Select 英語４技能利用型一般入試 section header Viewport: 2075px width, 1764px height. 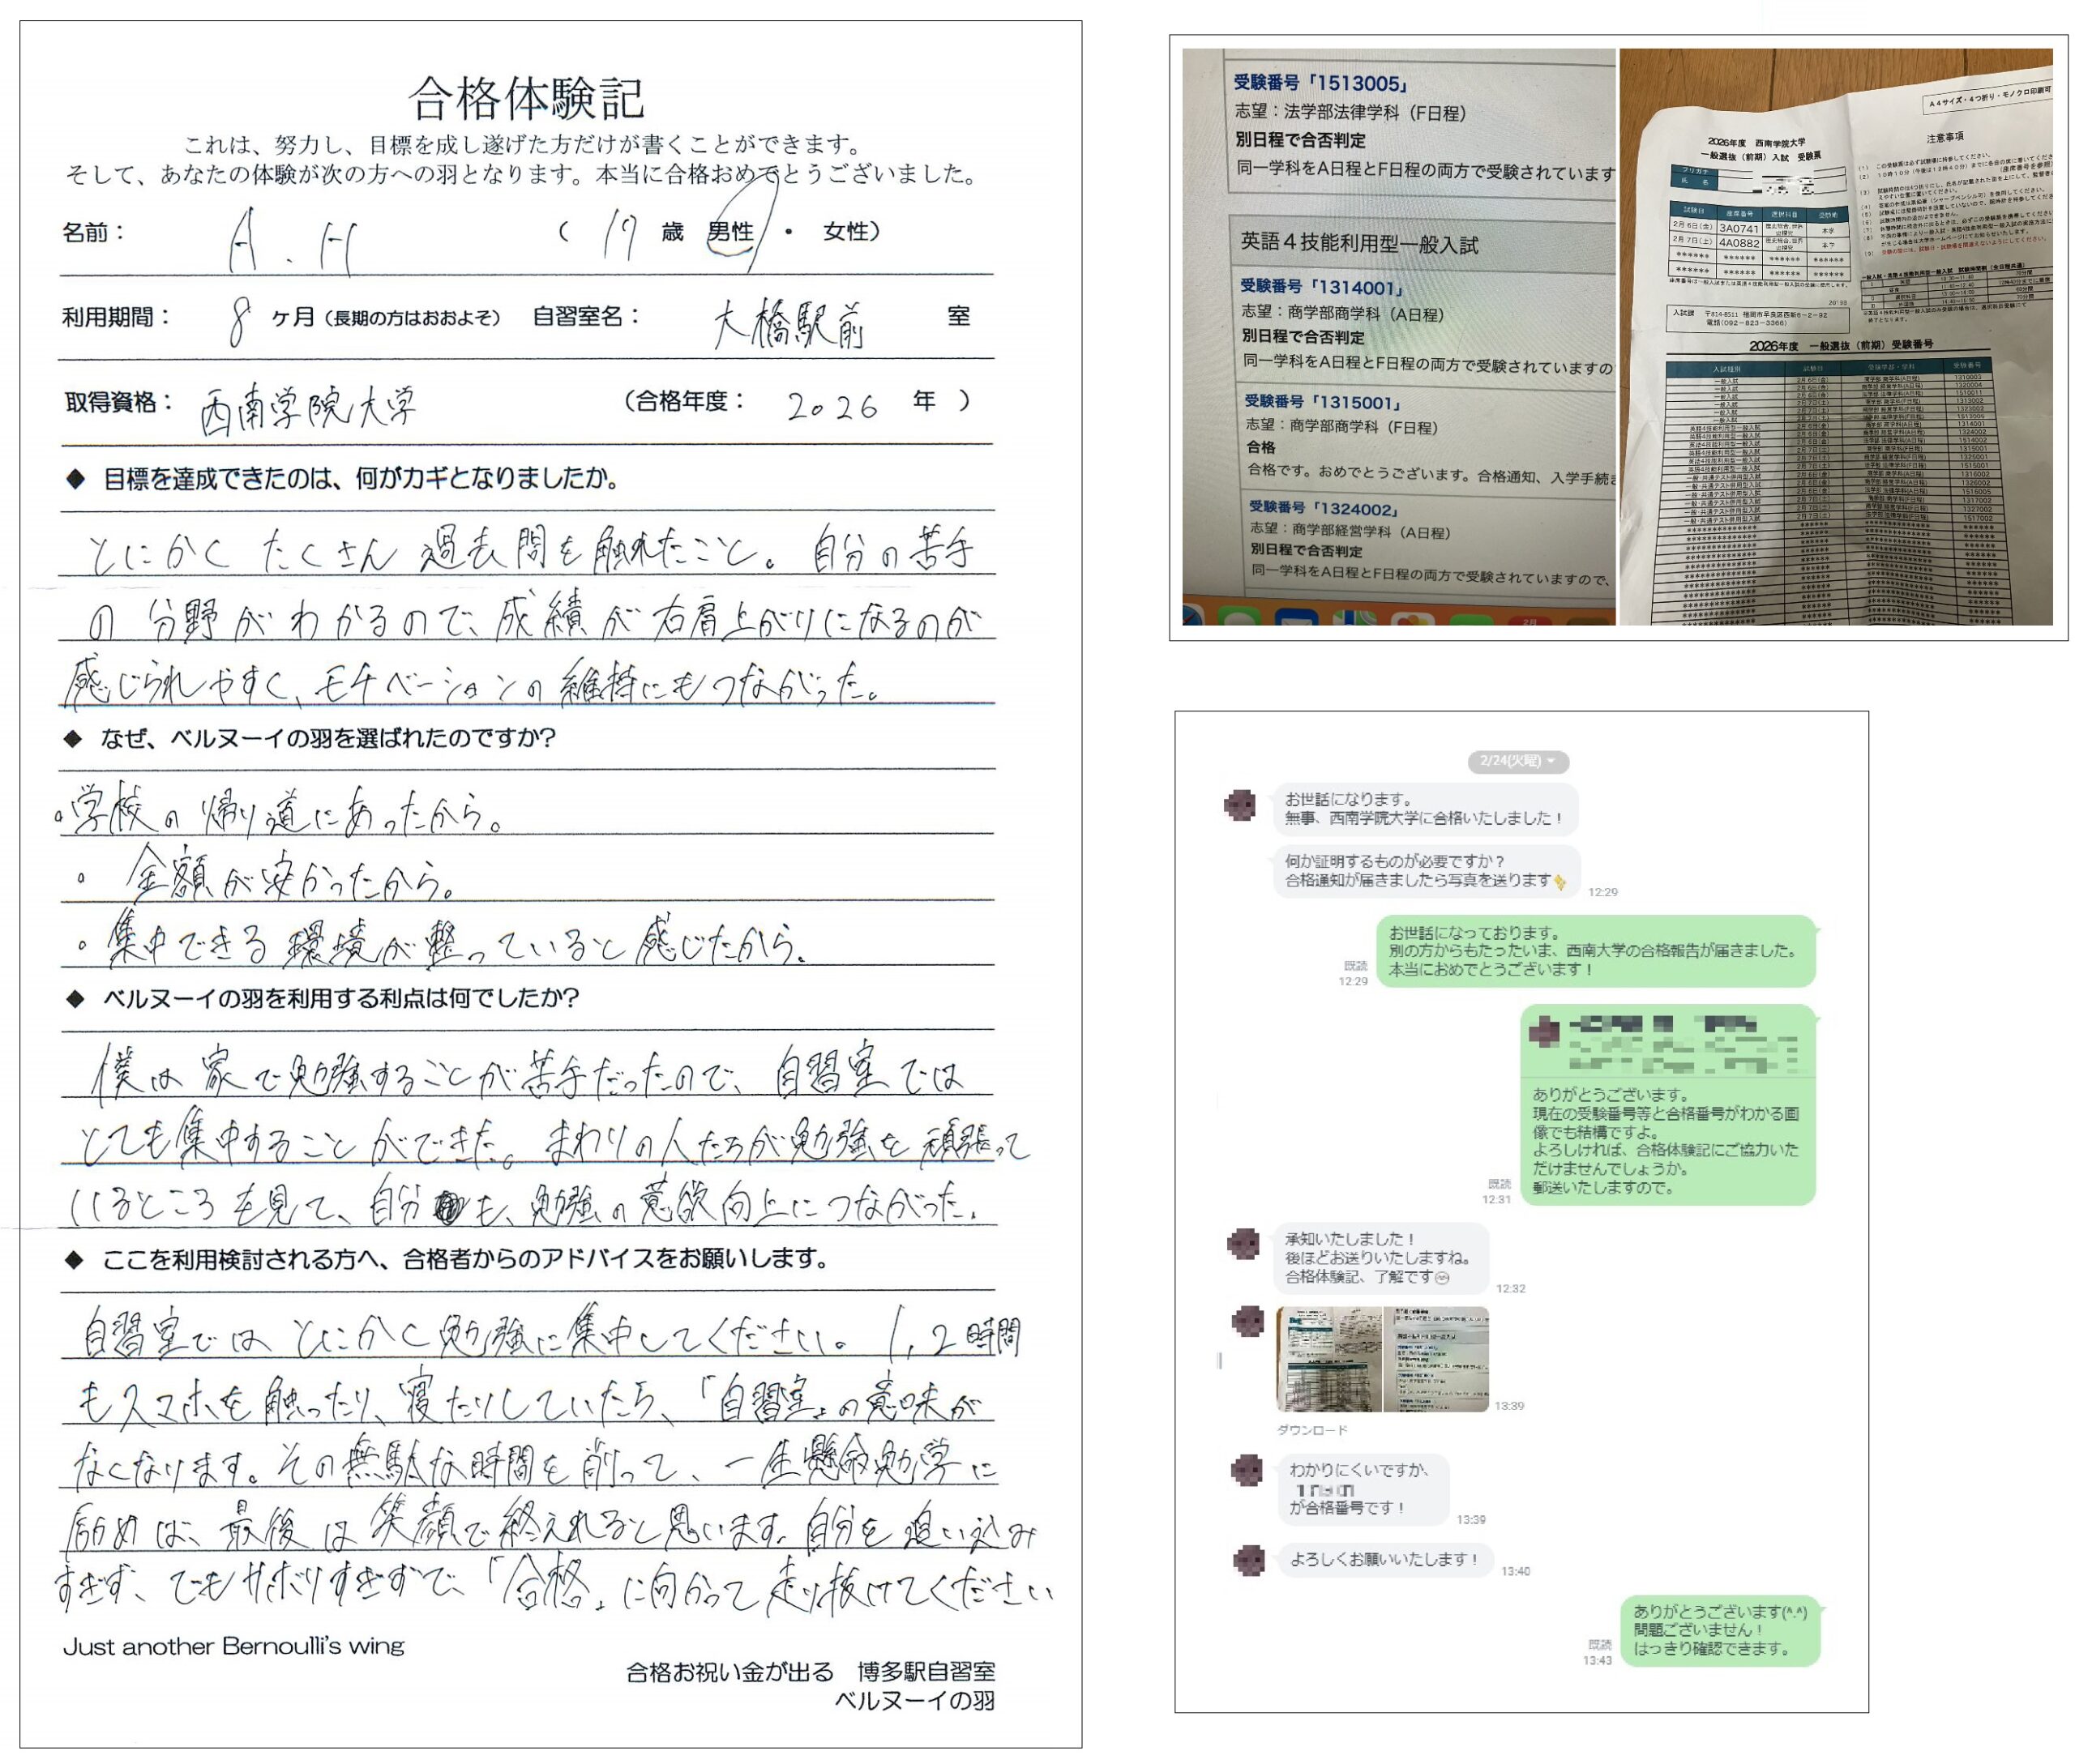click(x=1358, y=243)
